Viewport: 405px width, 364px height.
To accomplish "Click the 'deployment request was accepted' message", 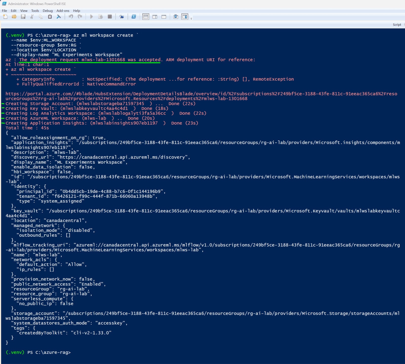I will point(90,60).
